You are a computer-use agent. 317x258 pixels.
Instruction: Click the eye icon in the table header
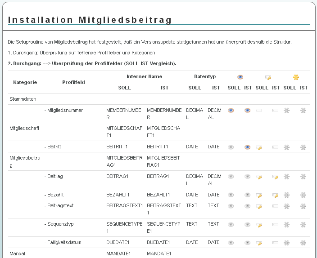click(x=240, y=77)
